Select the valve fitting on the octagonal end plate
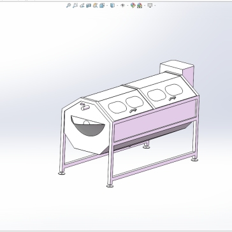232x232 pixels. click(85, 106)
